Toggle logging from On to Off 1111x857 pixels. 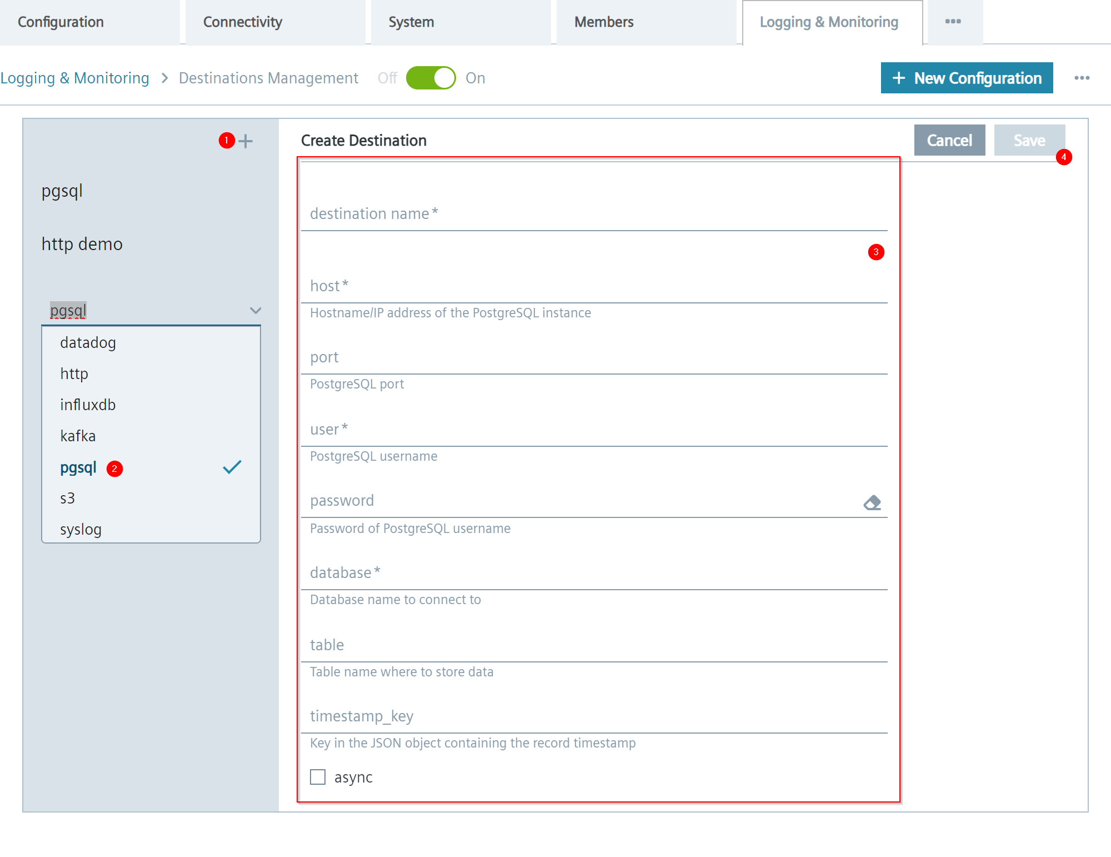tap(431, 78)
